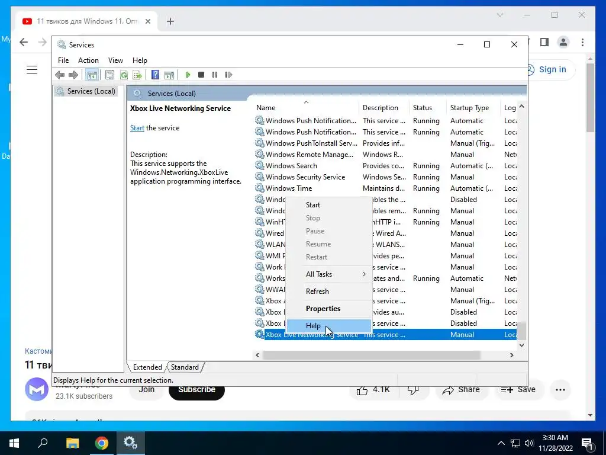Open Properties via the toolbar icon
The height and width of the screenshot is (455, 606).
pos(109,75)
